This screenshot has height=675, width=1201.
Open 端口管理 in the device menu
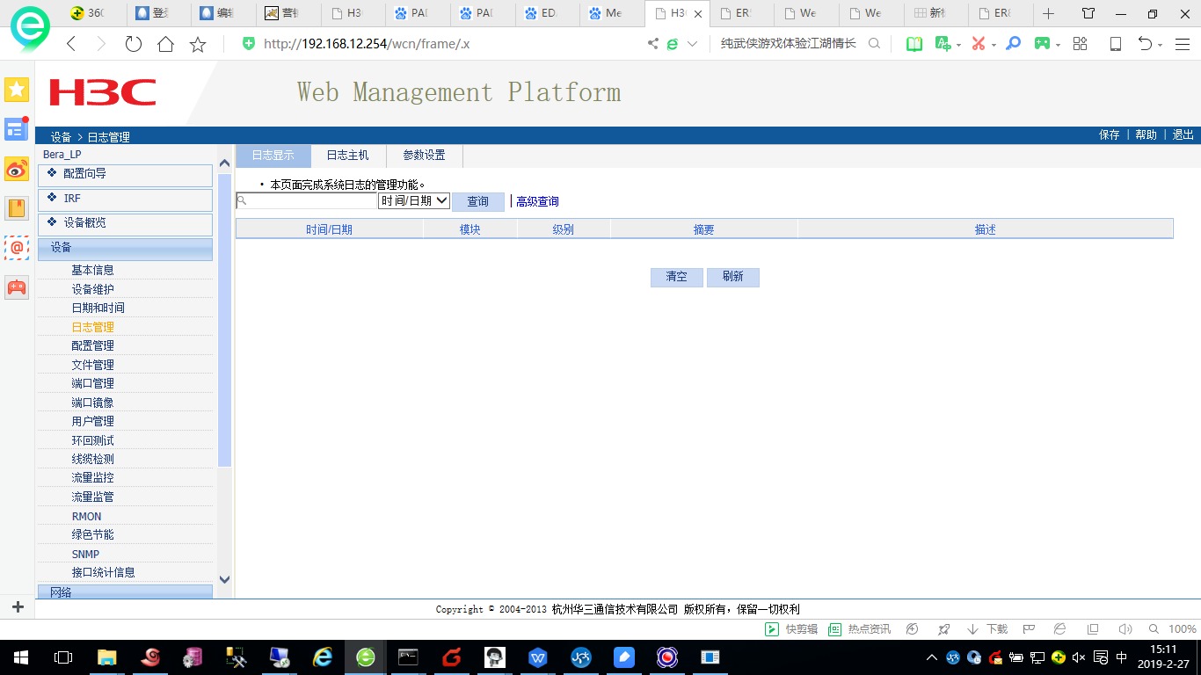tap(92, 384)
